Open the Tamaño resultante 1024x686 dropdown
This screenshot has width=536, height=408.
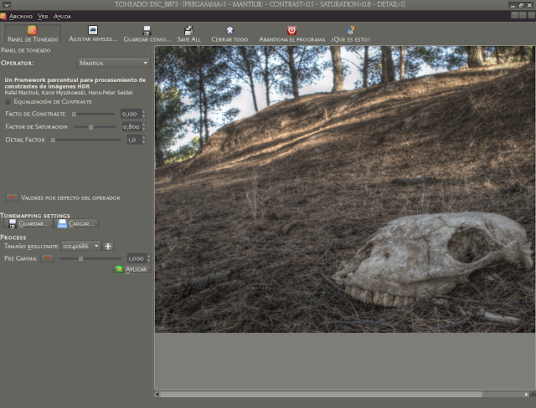(80, 246)
